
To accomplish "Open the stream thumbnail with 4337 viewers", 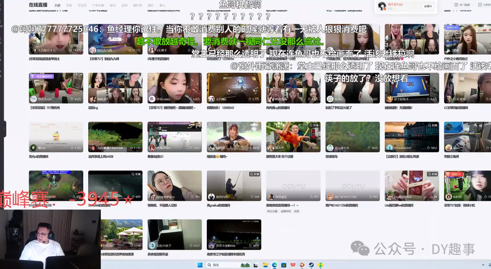I will (175, 234).
